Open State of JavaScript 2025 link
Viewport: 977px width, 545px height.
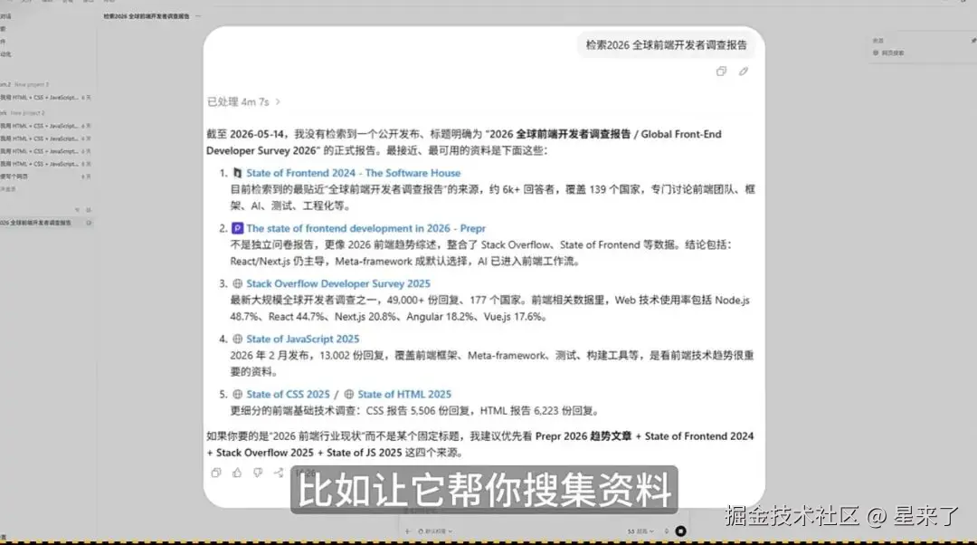pos(303,339)
